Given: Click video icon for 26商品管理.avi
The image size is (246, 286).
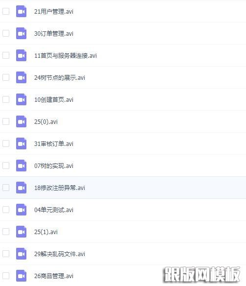Looking at the screenshot, I should [x=21, y=276].
